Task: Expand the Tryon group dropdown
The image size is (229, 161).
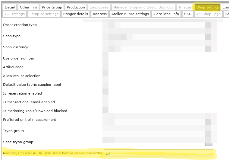Action: [x=208, y=131]
